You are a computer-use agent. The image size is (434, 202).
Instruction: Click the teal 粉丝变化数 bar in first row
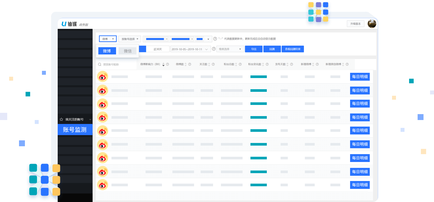(259, 77)
